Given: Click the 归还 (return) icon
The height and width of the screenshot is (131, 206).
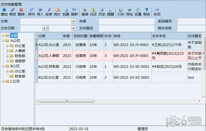Looking at the screenshot, I should click(x=93, y=10).
